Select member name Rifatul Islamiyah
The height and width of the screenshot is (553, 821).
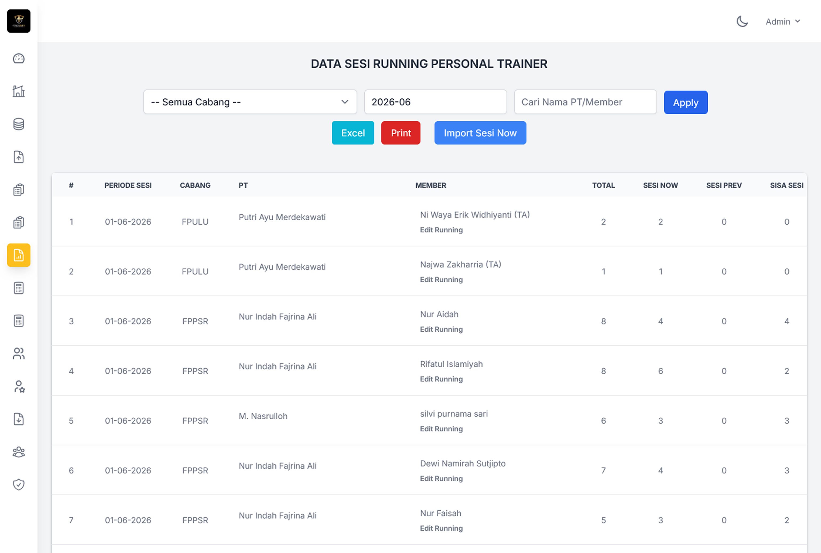coord(451,364)
